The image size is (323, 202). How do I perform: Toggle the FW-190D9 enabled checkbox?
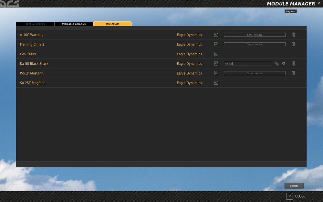pos(216,54)
